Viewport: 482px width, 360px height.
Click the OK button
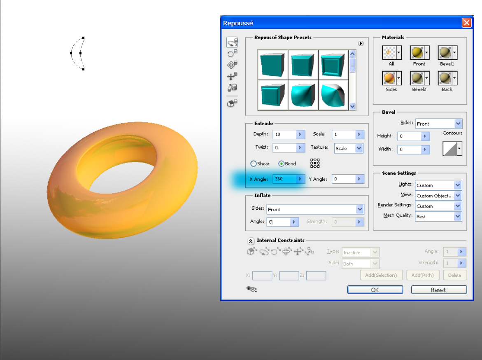(x=375, y=290)
